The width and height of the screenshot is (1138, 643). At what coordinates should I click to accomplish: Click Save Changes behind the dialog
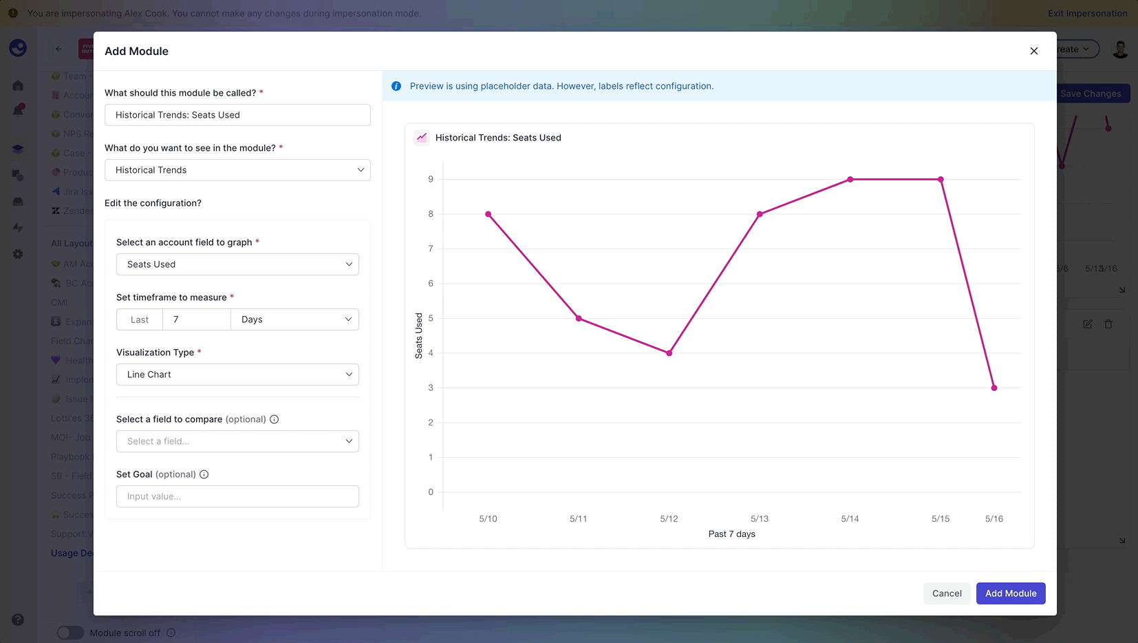click(1093, 94)
